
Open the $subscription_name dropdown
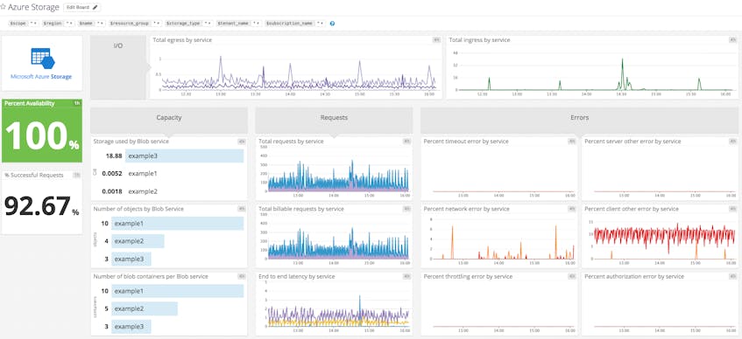pos(321,23)
